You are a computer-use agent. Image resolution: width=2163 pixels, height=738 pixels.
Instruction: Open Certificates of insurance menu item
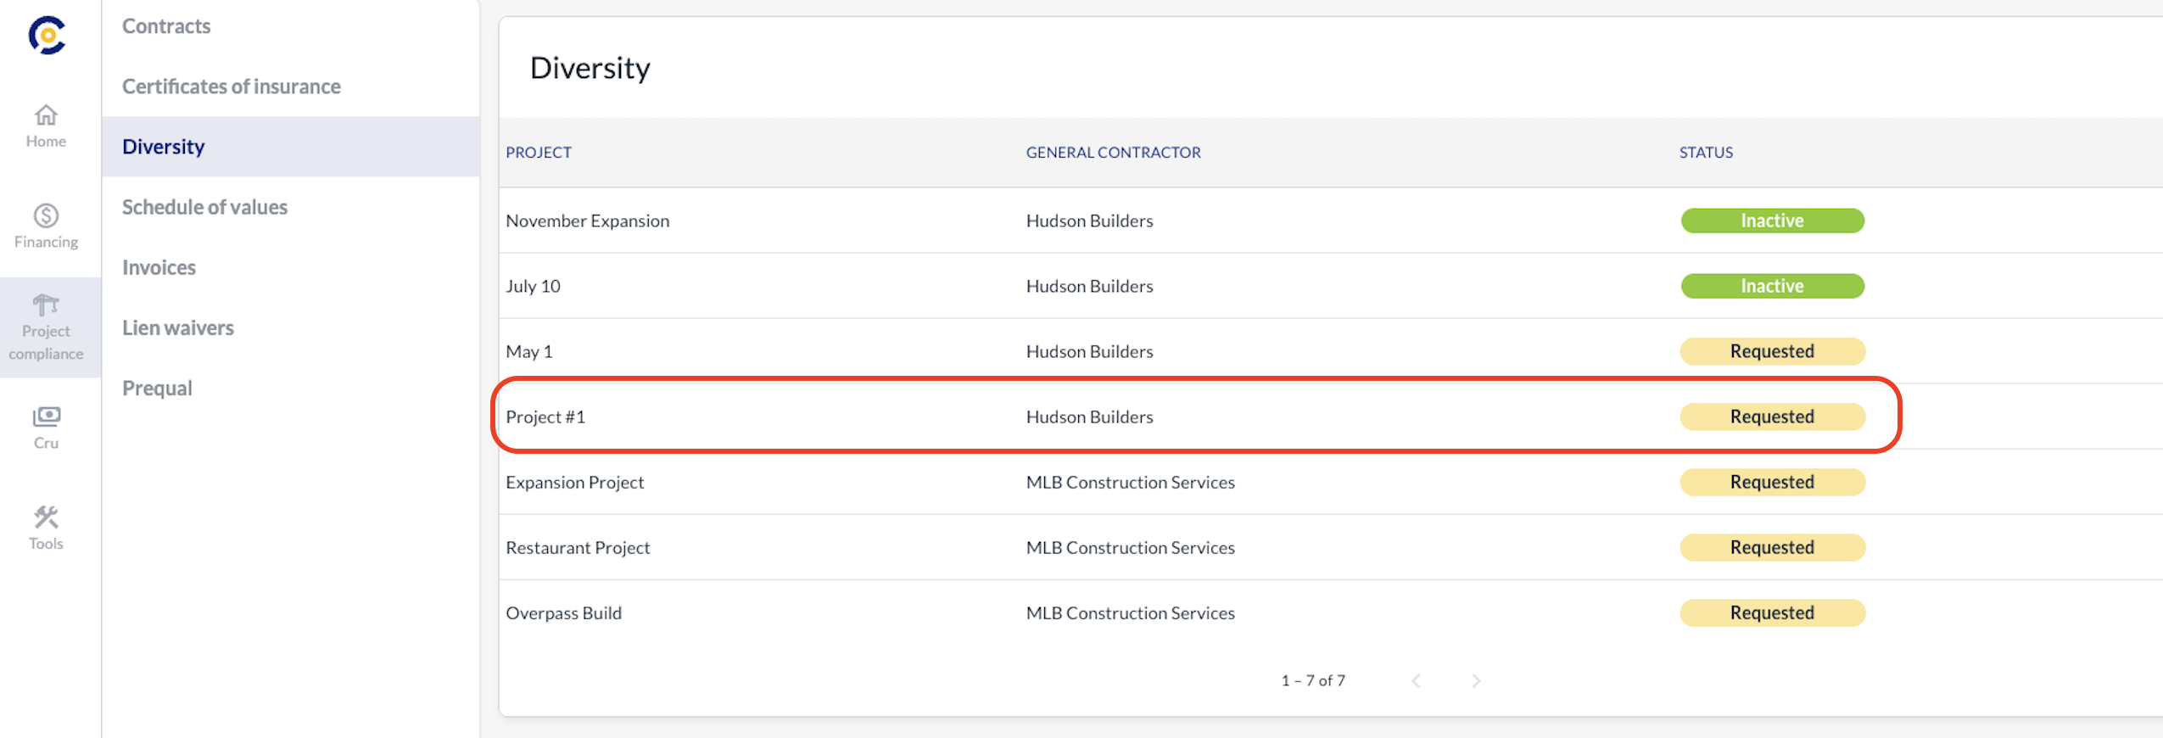(231, 87)
